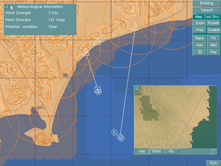Select the lowest triangle waypoint on the coast

coord(86,52)
